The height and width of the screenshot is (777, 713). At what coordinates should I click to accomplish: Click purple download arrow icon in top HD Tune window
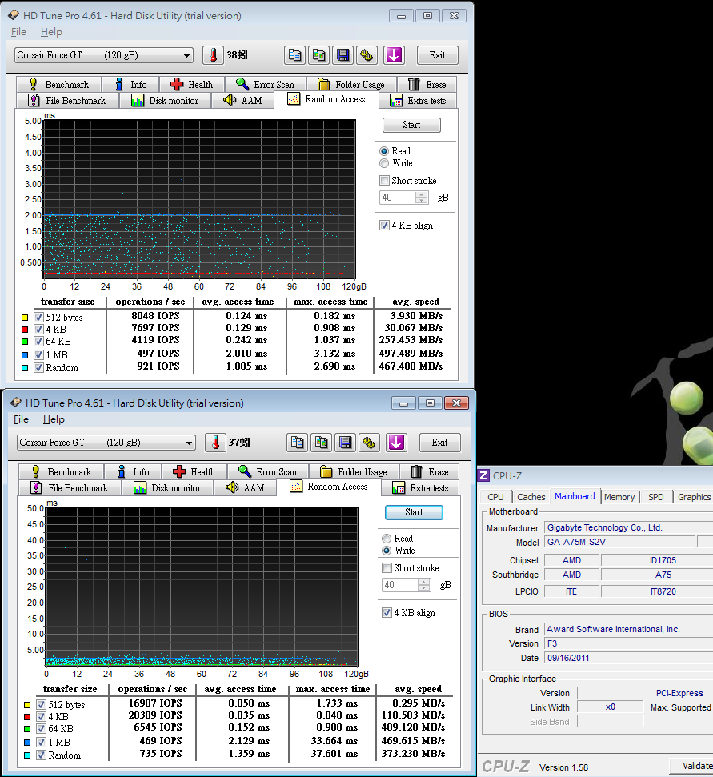(x=394, y=55)
